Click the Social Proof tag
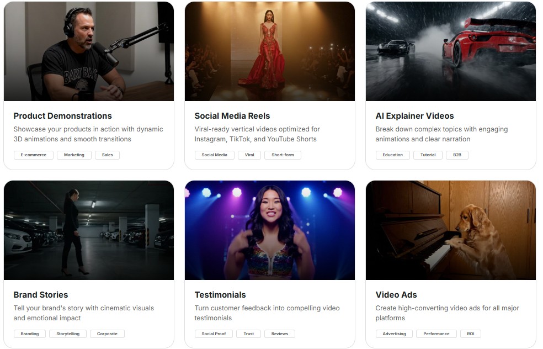This screenshot has width=543, height=349. point(214,334)
